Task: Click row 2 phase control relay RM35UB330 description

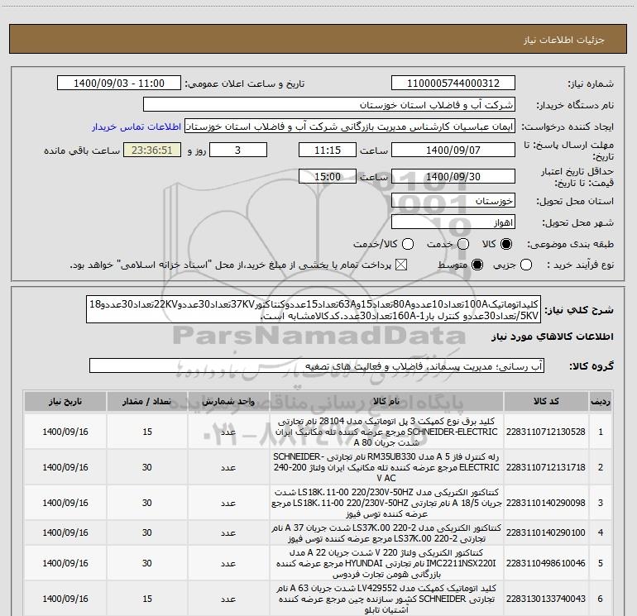Action: point(386,467)
